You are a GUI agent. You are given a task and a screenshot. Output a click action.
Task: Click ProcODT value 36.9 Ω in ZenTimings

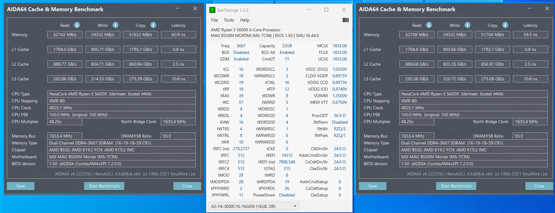tap(340, 116)
